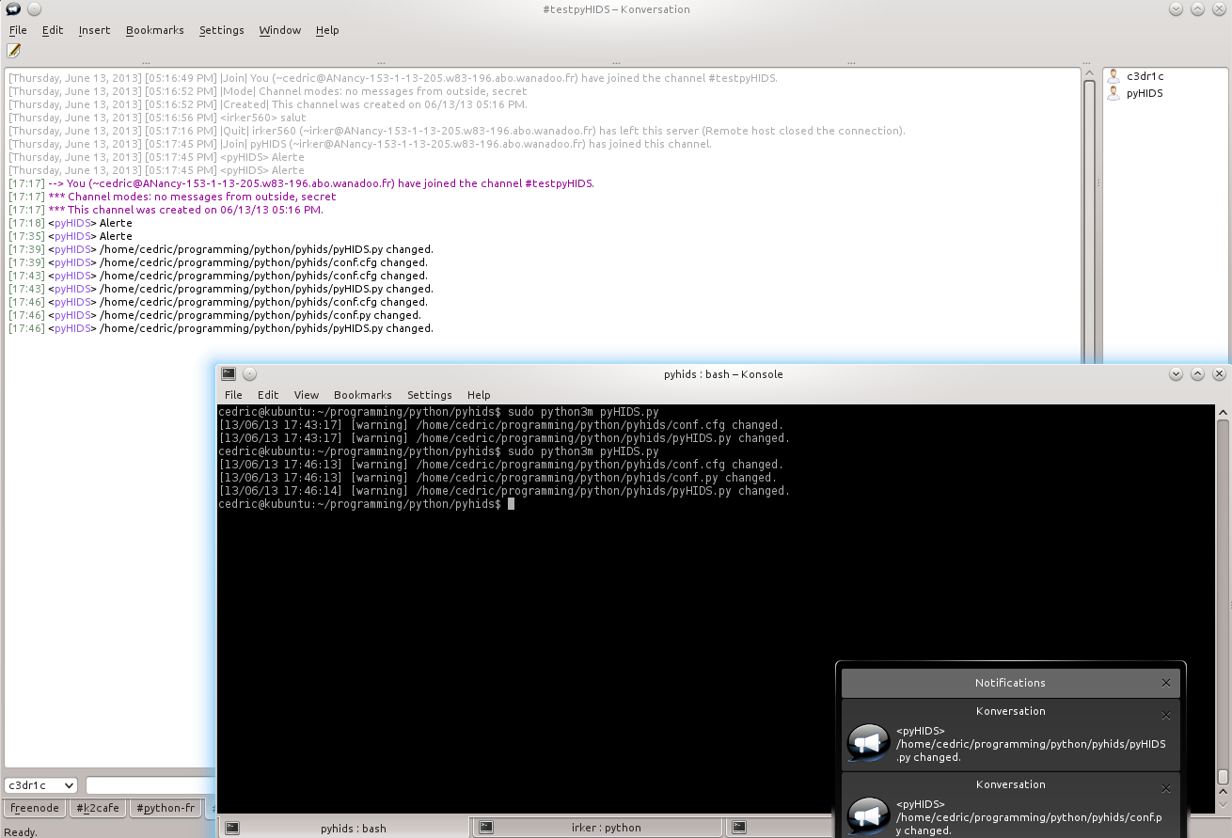Open the Konsole File menu
The image size is (1232, 838).
click(x=233, y=395)
